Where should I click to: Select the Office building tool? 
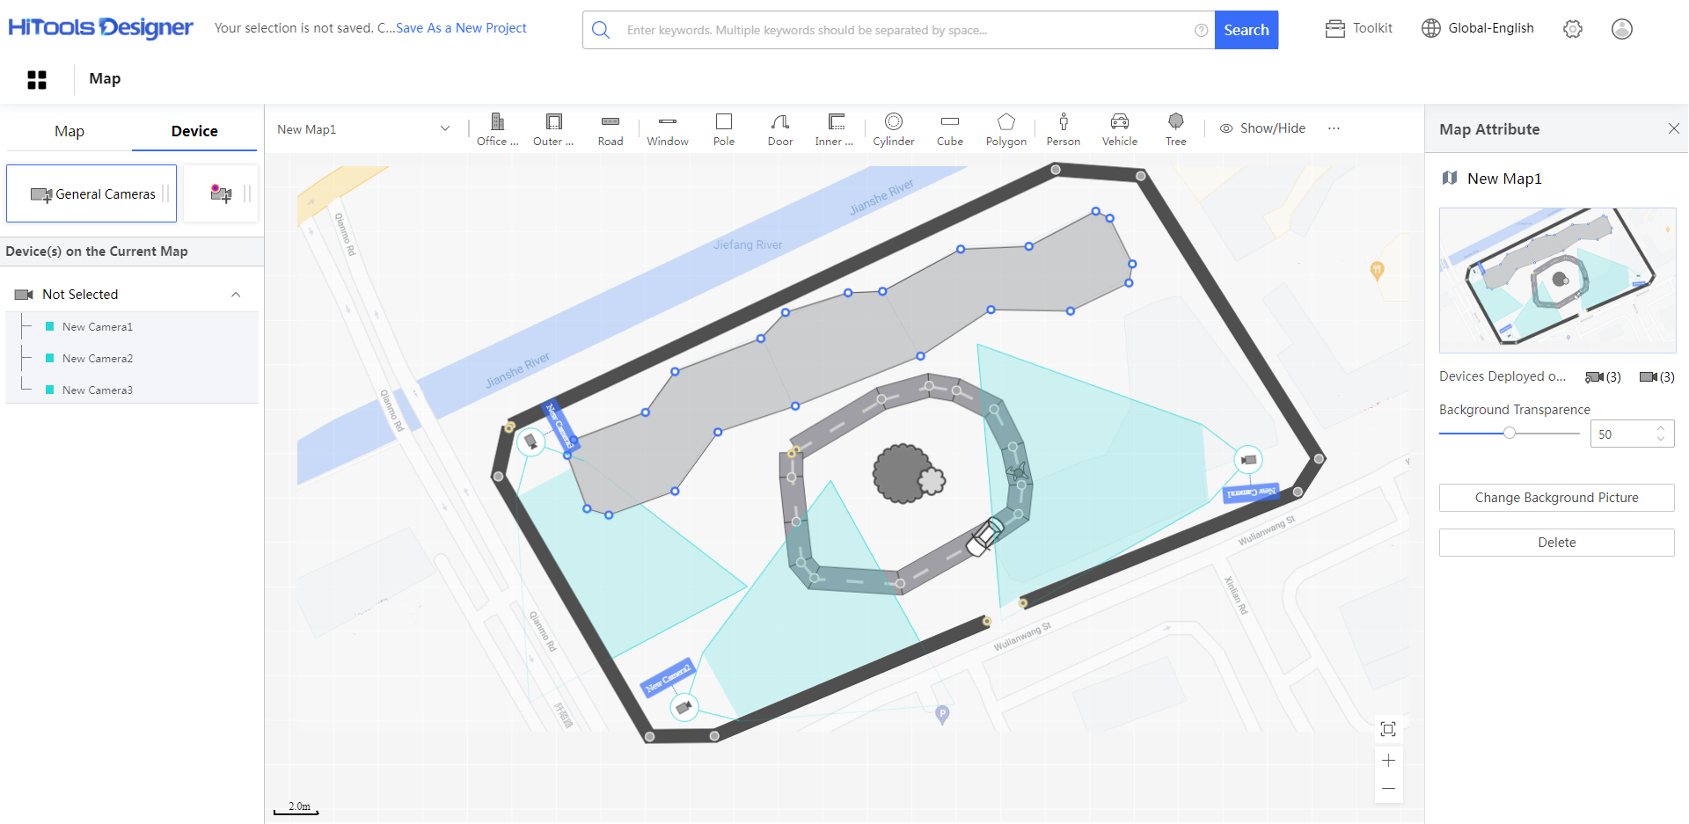click(x=497, y=128)
